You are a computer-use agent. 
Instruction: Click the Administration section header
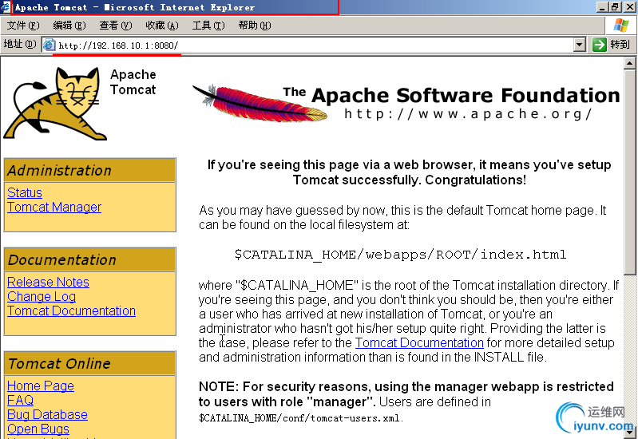[x=89, y=170]
